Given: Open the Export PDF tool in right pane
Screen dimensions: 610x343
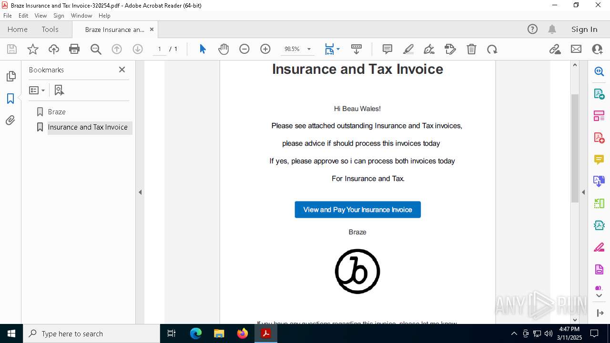Looking at the screenshot, I should pos(599,93).
